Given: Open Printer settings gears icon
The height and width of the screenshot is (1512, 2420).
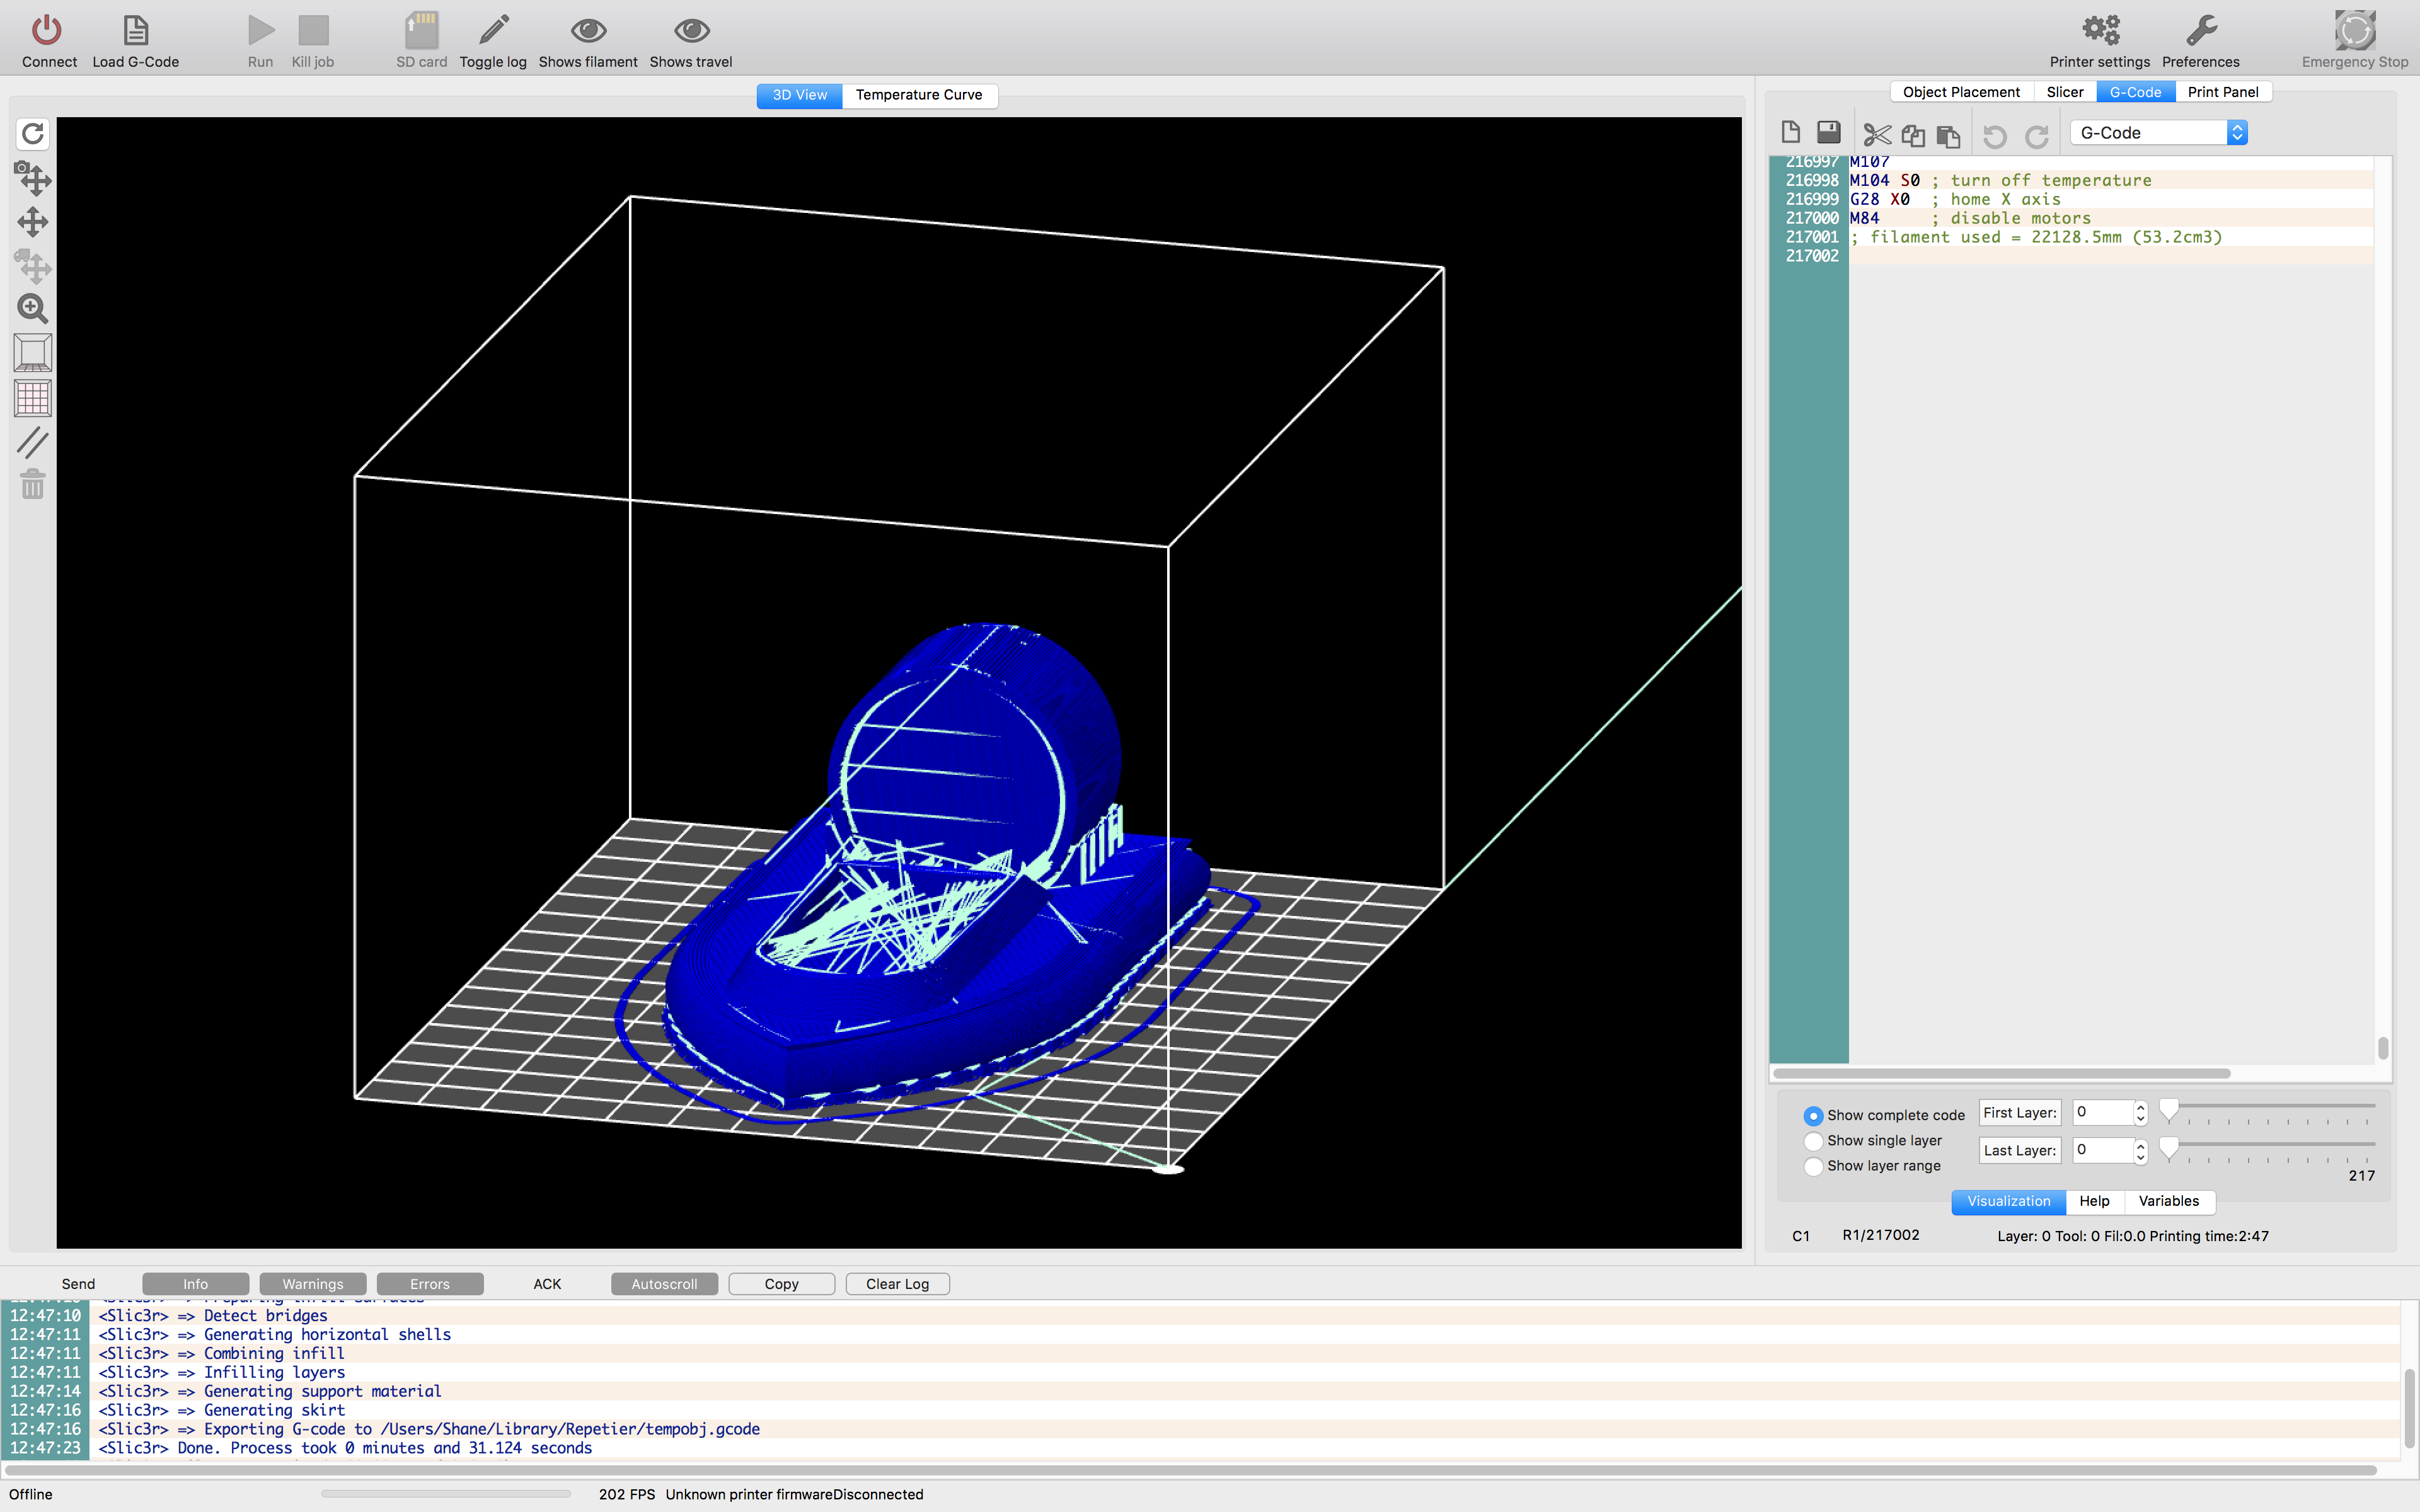Looking at the screenshot, I should point(2099,31).
